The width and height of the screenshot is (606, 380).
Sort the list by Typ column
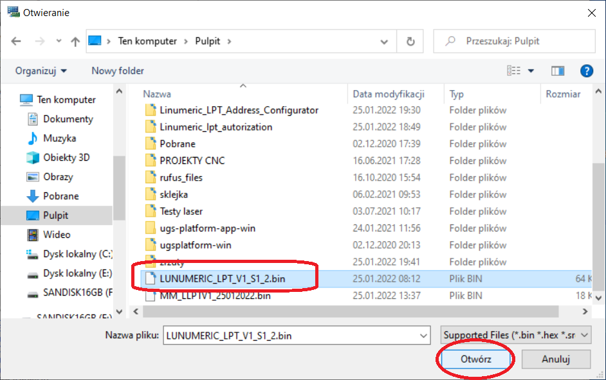(457, 94)
